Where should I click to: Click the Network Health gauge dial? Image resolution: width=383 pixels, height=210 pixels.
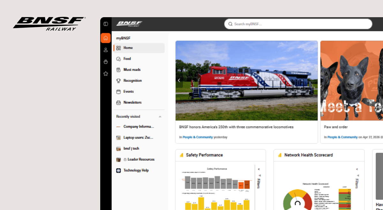pos(297,200)
